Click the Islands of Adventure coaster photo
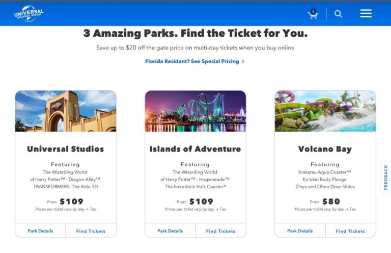391x253 pixels. (195, 111)
